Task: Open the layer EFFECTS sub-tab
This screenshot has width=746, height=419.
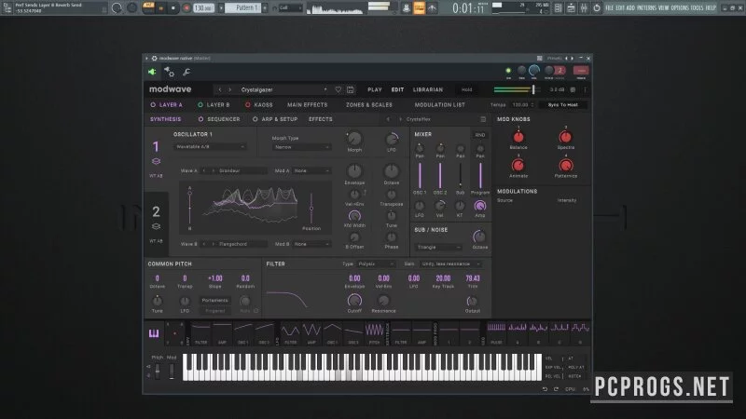Action: pos(320,119)
